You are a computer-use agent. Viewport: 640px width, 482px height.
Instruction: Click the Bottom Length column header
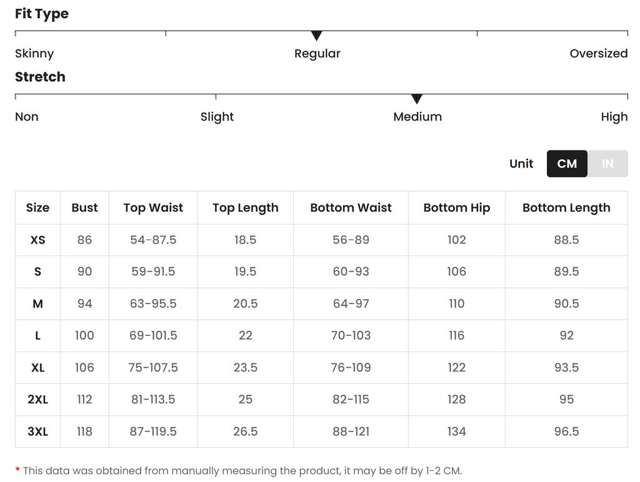click(566, 207)
